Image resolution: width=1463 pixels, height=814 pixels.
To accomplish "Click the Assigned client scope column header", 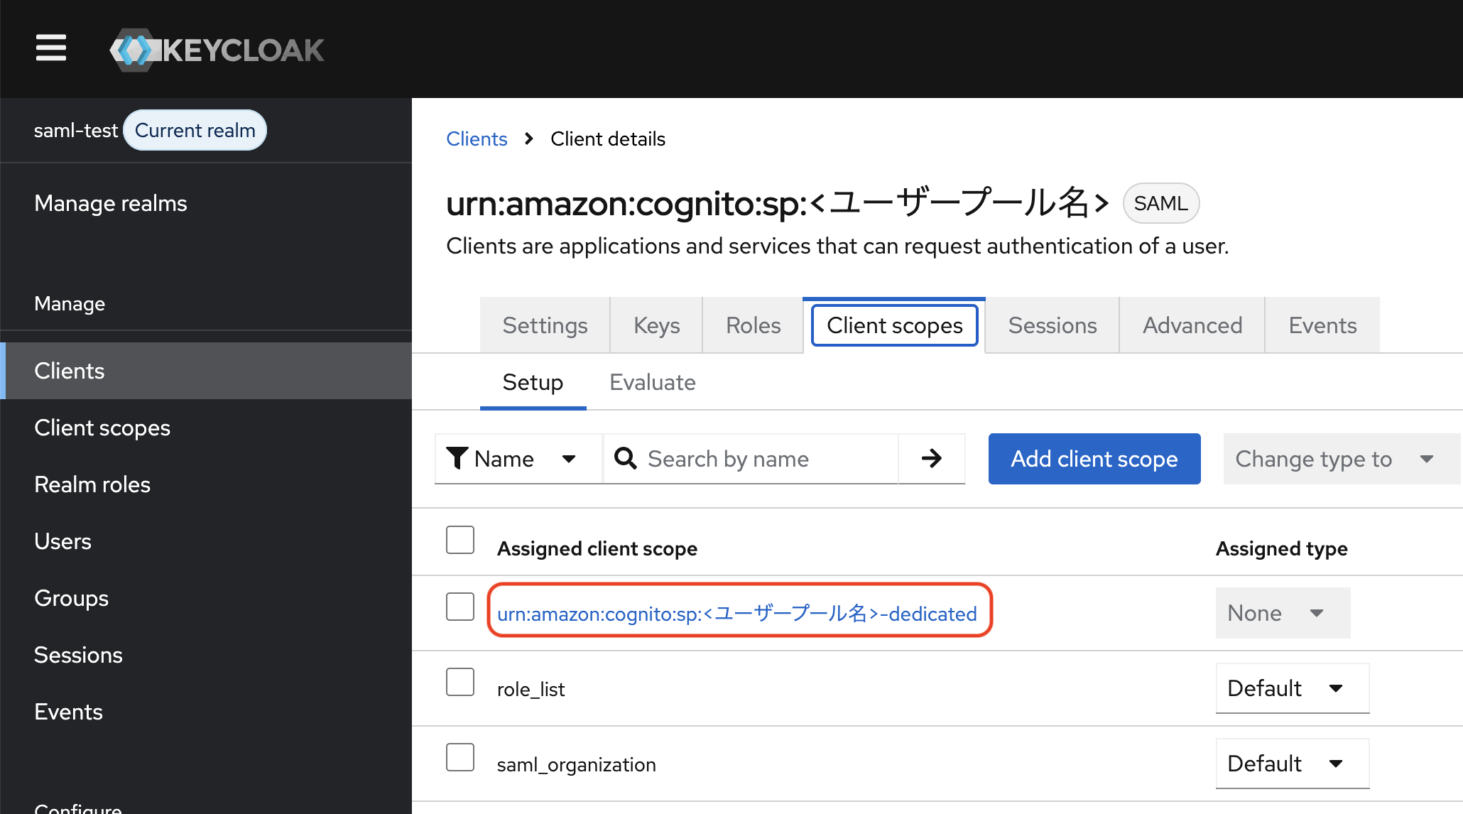I will [597, 548].
